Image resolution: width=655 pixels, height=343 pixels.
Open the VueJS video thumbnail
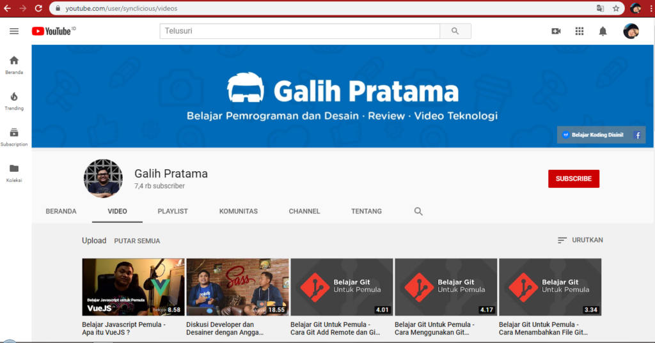tap(133, 287)
